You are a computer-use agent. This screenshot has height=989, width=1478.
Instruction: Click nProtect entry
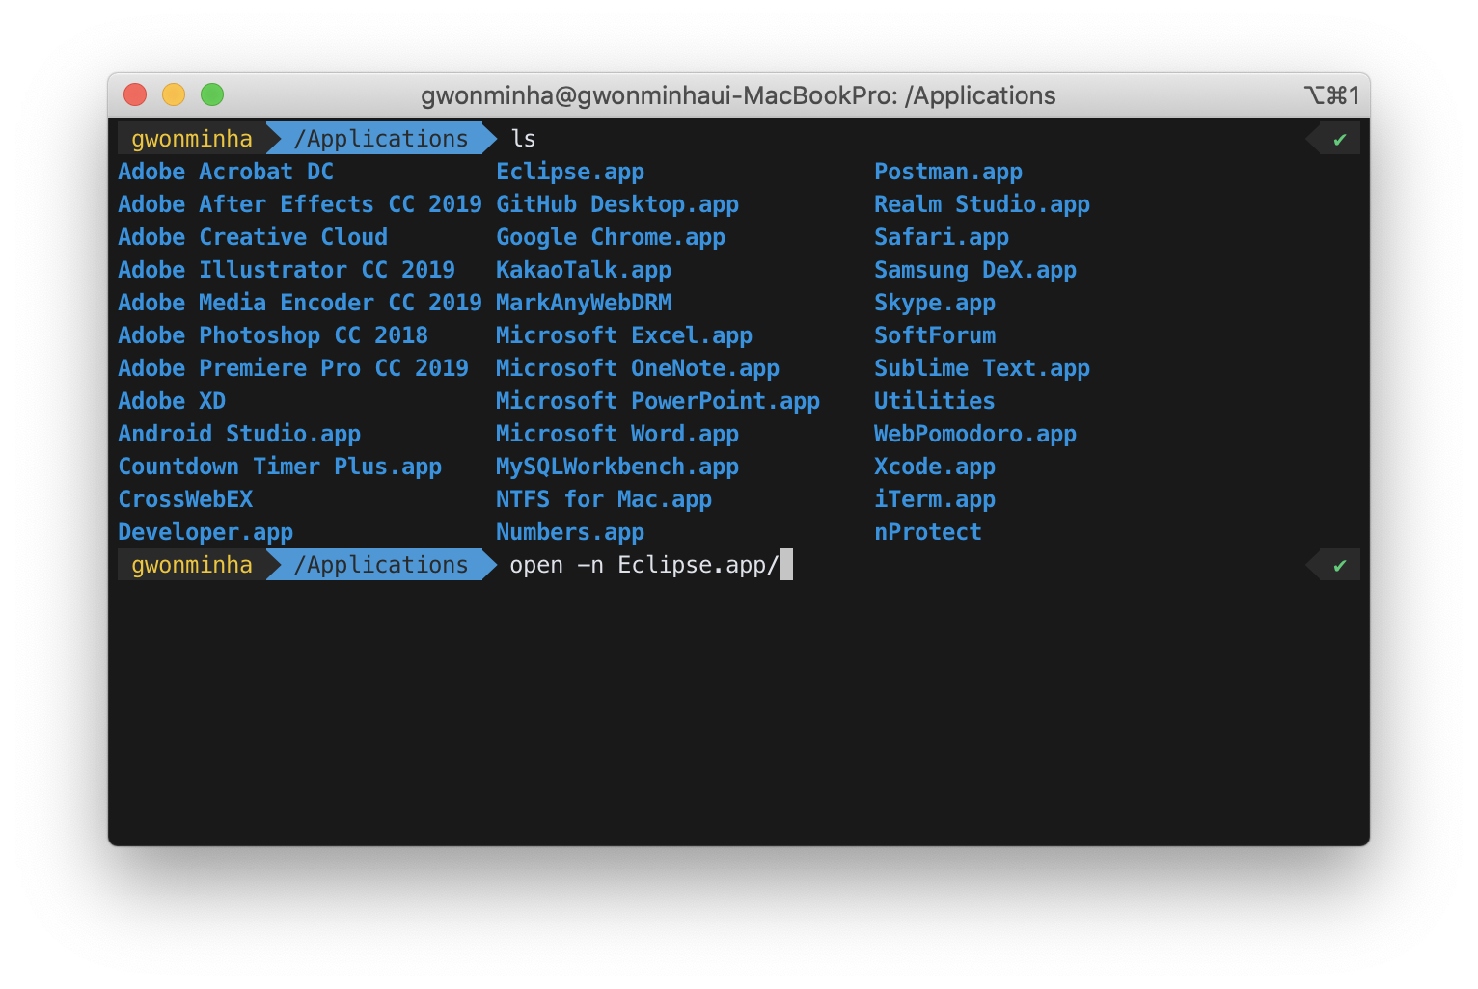928,532
